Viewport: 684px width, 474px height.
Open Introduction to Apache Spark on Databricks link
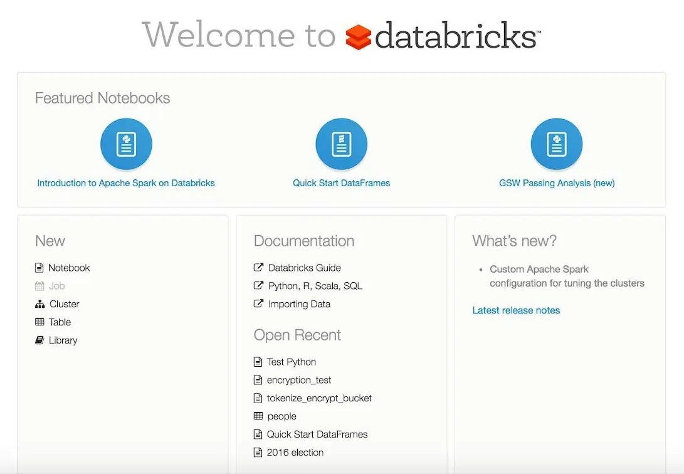[x=126, y=183]
